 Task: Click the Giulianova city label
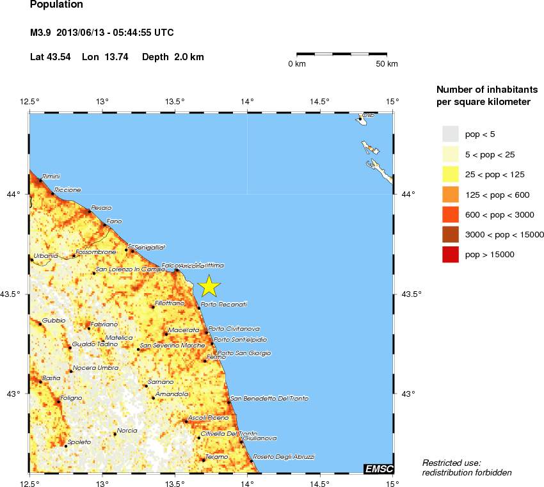(260, 438)
